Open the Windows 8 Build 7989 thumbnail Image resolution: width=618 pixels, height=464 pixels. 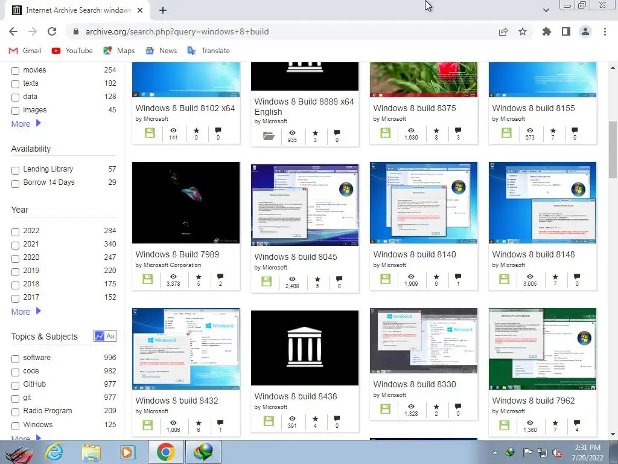point(186,202)
